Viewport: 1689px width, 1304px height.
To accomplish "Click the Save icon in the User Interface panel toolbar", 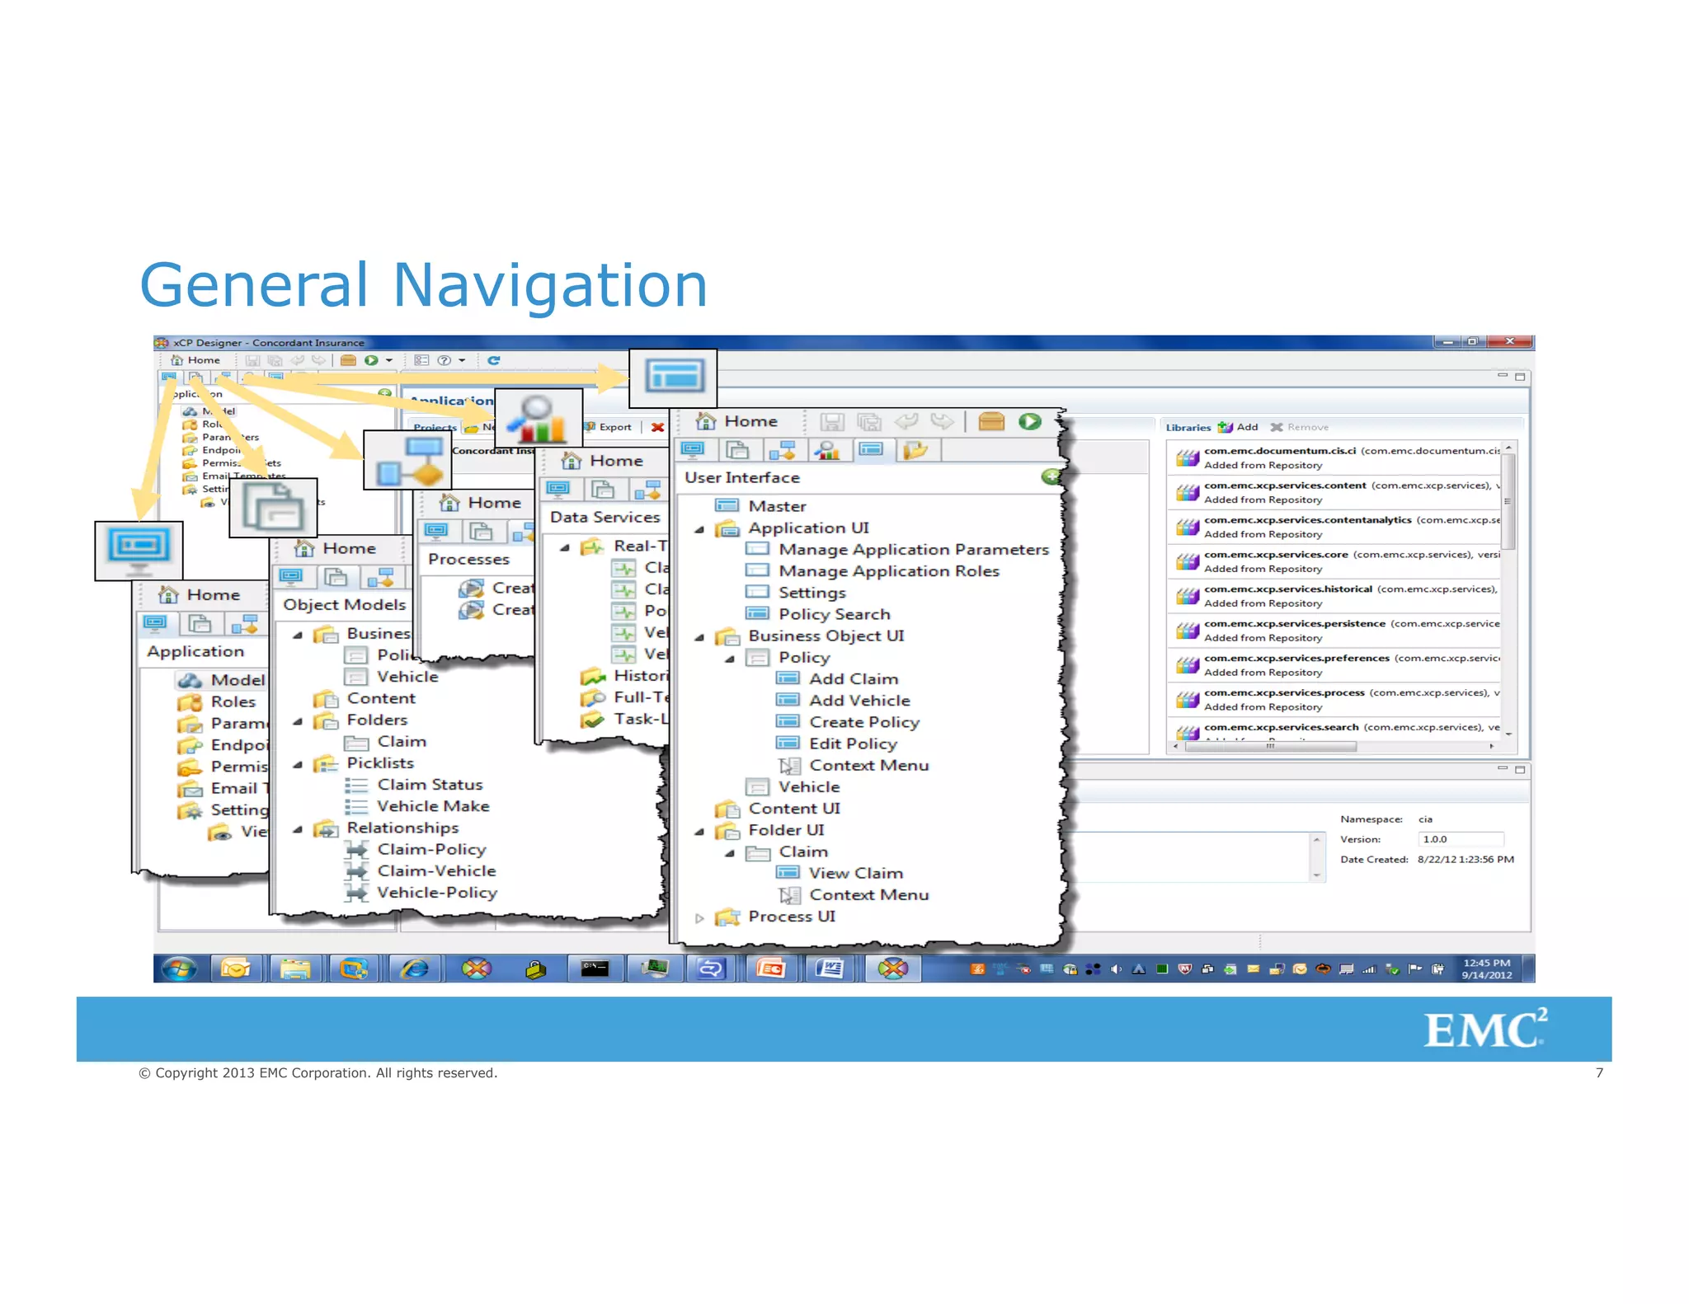I will coord(832,422).
